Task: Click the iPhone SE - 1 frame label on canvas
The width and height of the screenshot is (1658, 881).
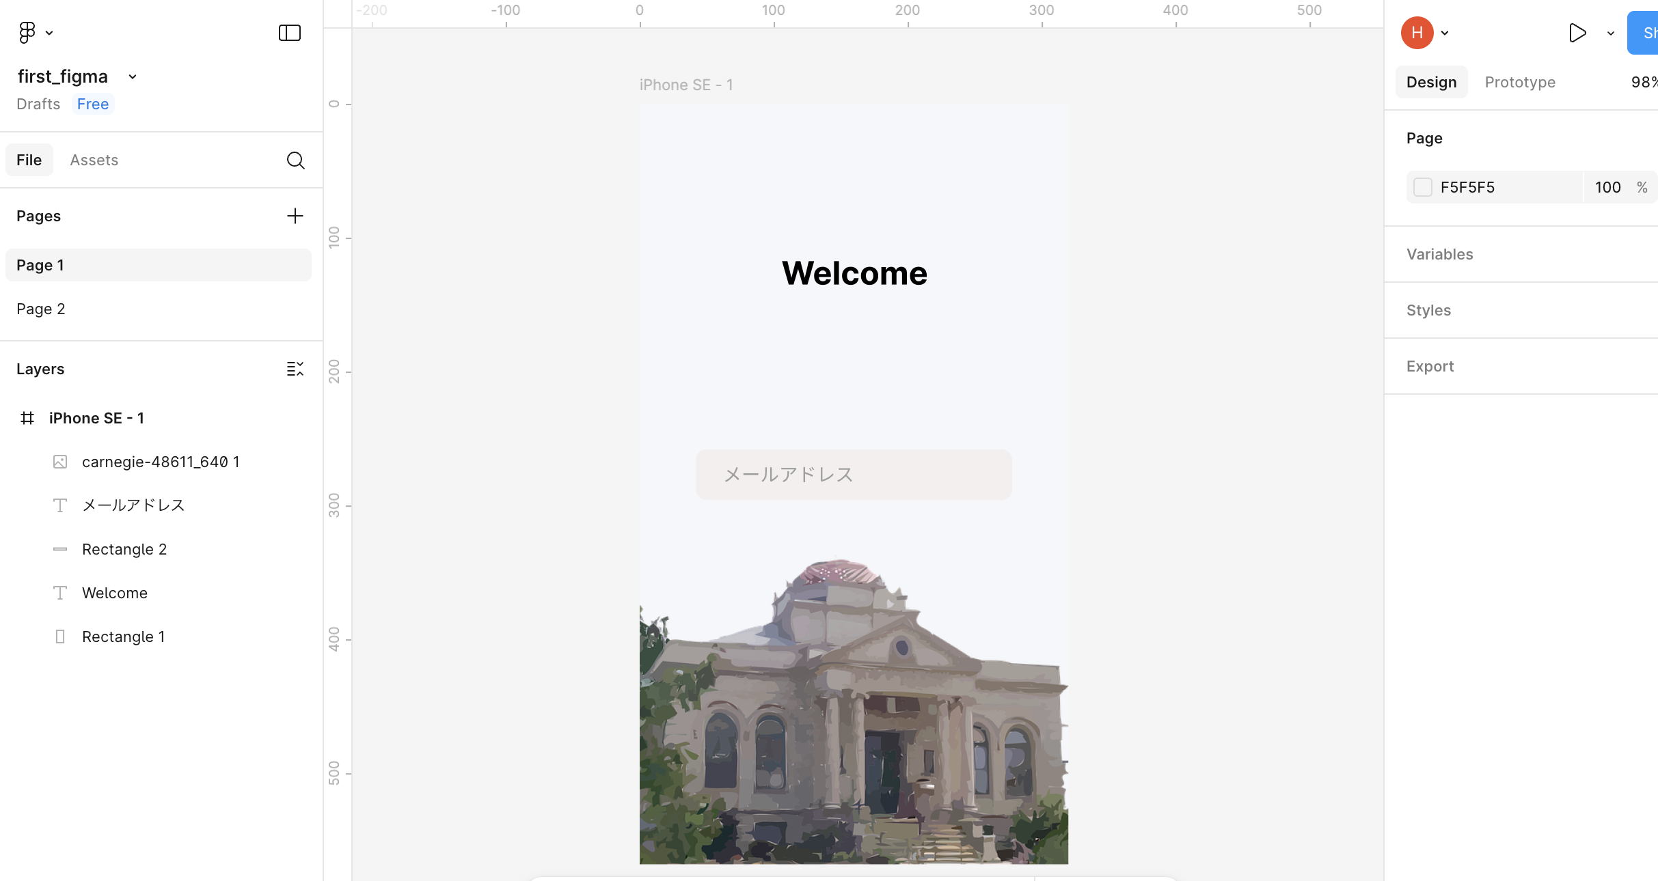Action: 686,85
